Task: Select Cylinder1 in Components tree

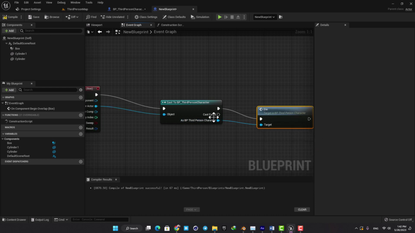Action: coord(21,54)
